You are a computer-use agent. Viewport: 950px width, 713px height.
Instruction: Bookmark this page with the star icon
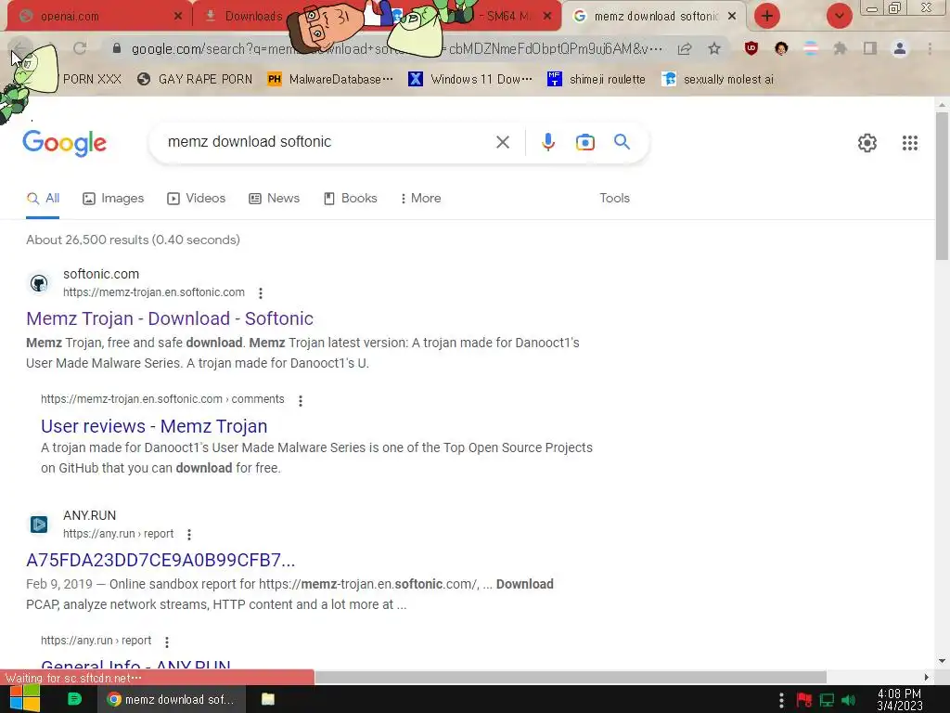pyautogui.click(x=714, y=48)
